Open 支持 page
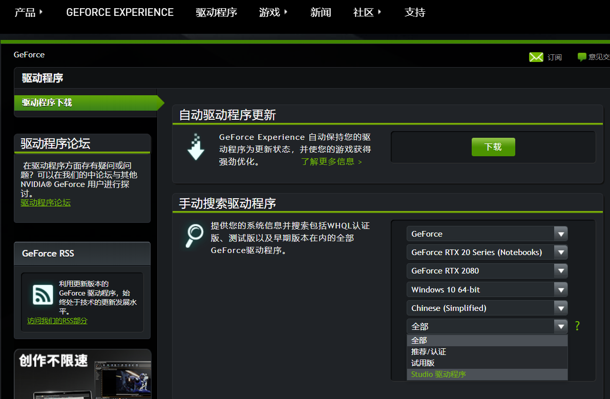The height and width of the screenshot is (399, 610). [x=415, y=12]
